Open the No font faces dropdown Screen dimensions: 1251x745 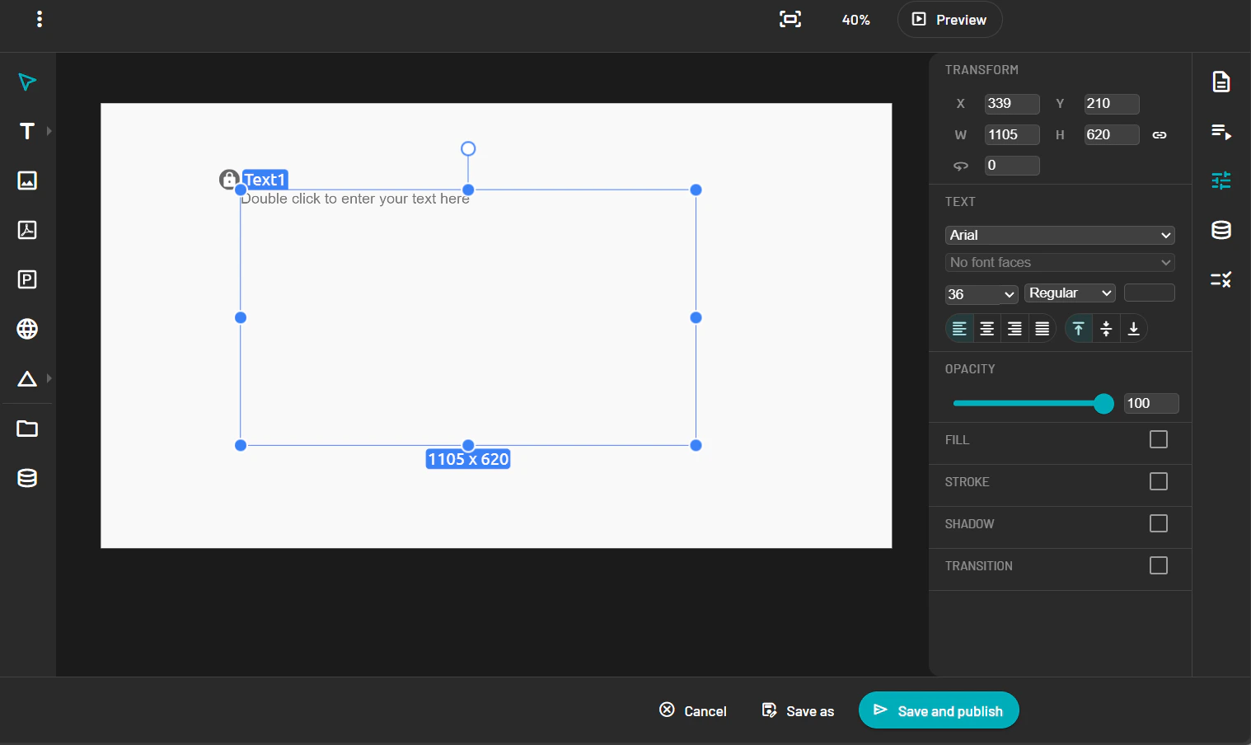1060,262
